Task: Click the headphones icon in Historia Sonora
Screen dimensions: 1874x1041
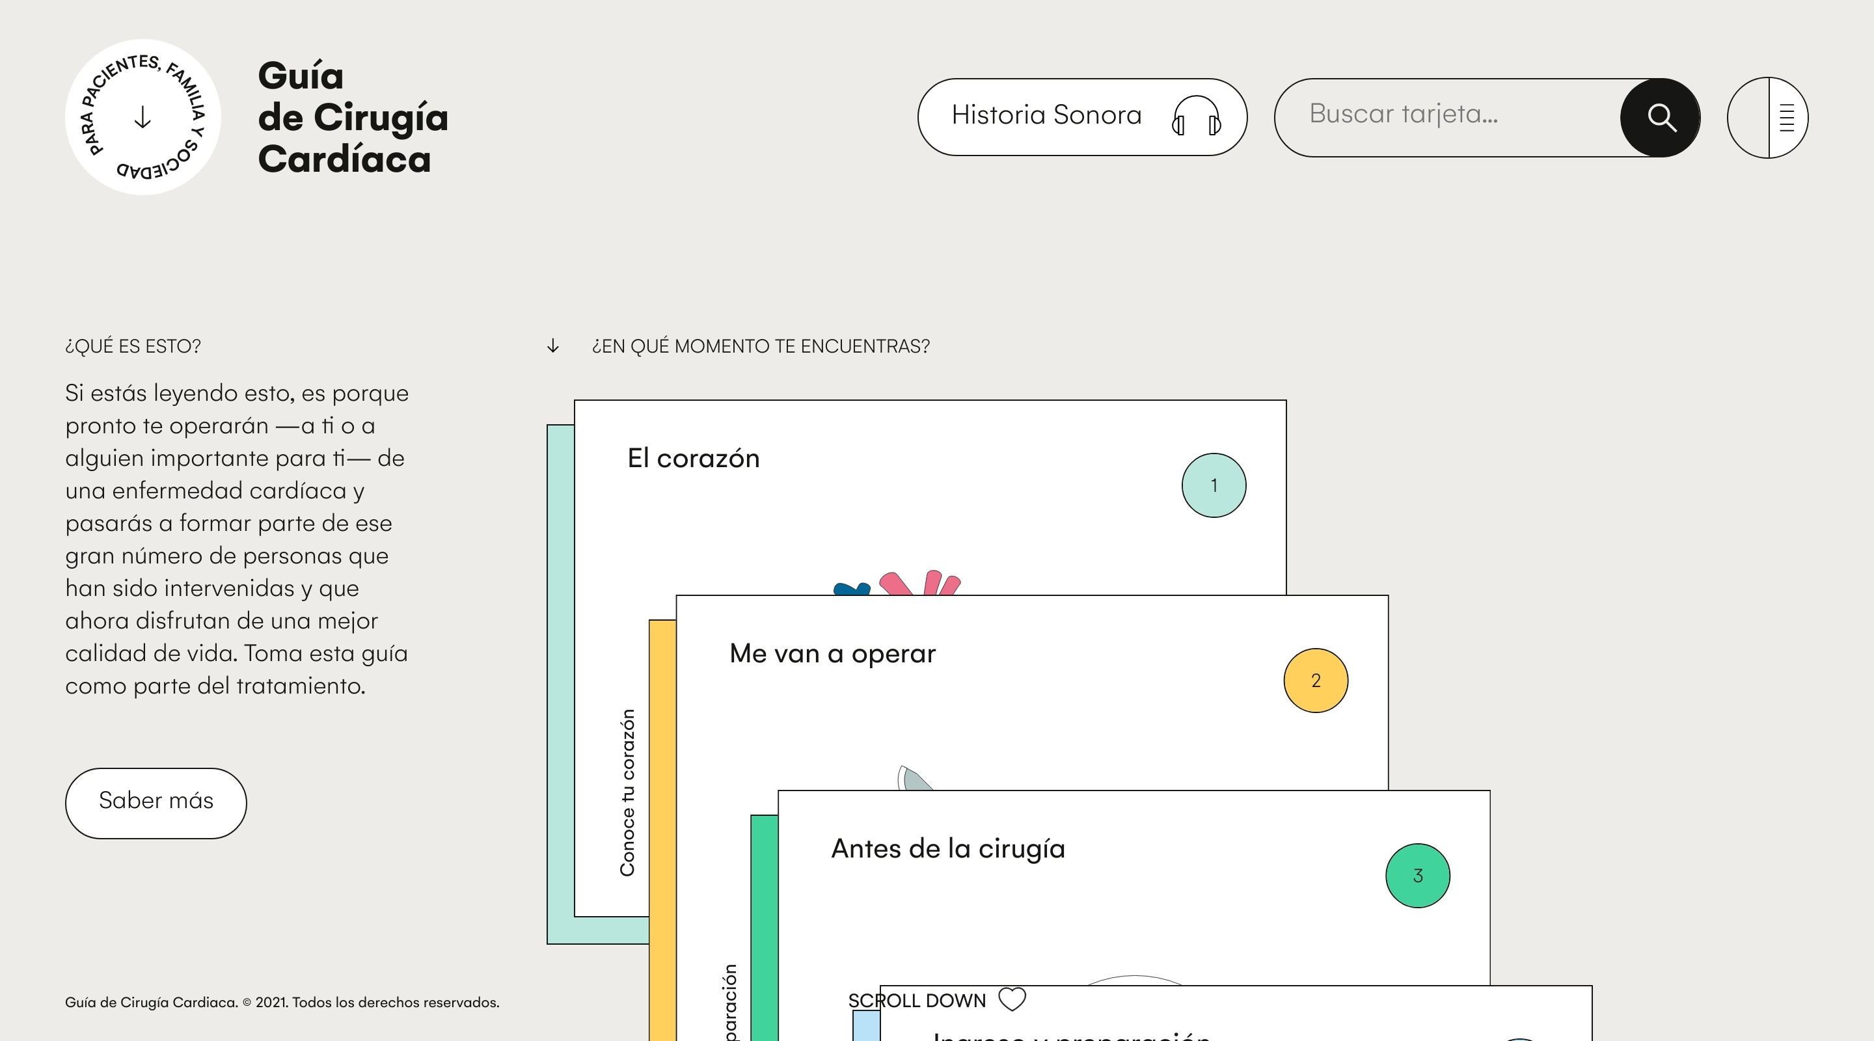Action: tap(1196, 116)
